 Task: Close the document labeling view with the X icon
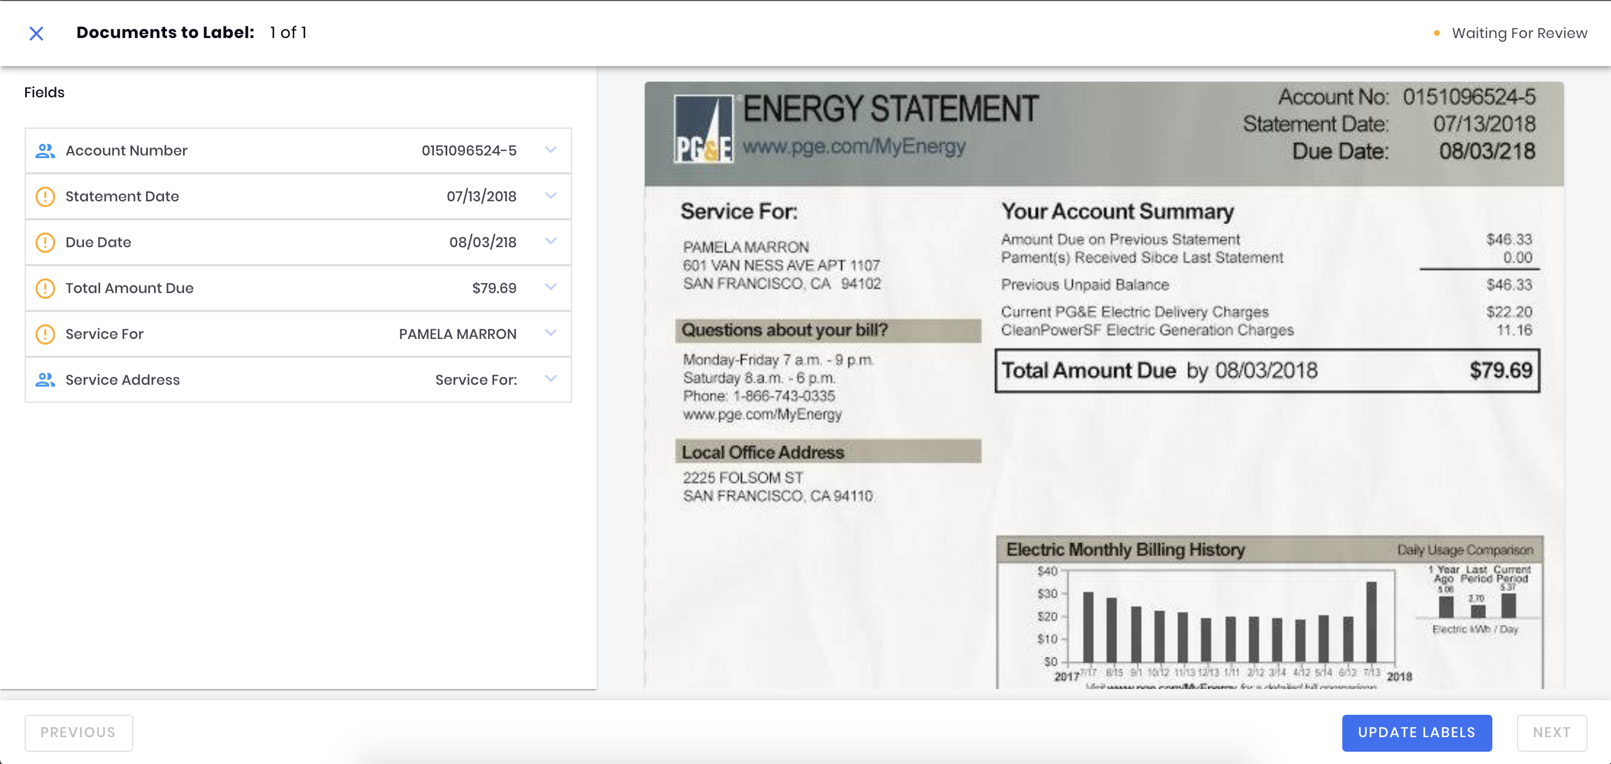pyautogui.click(x=36, y=33)
